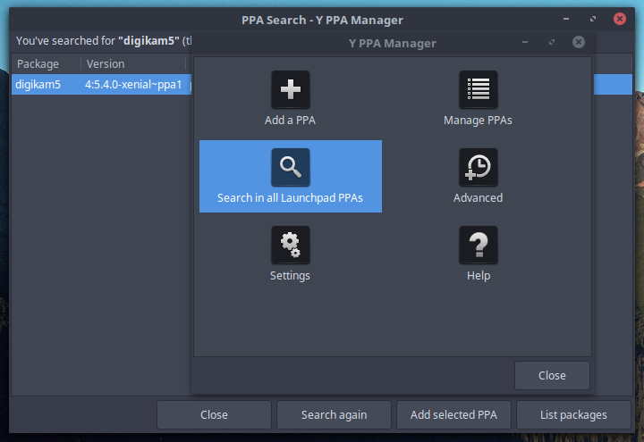The height and width of the screenshot is (442, 644).
Task: Minimize the Y PPA Manager dialog
Action: tap(525, 42)
